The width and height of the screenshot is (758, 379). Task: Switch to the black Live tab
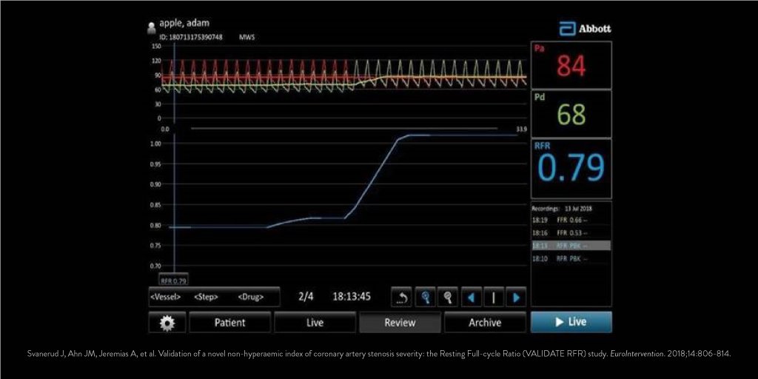(315, 323)
